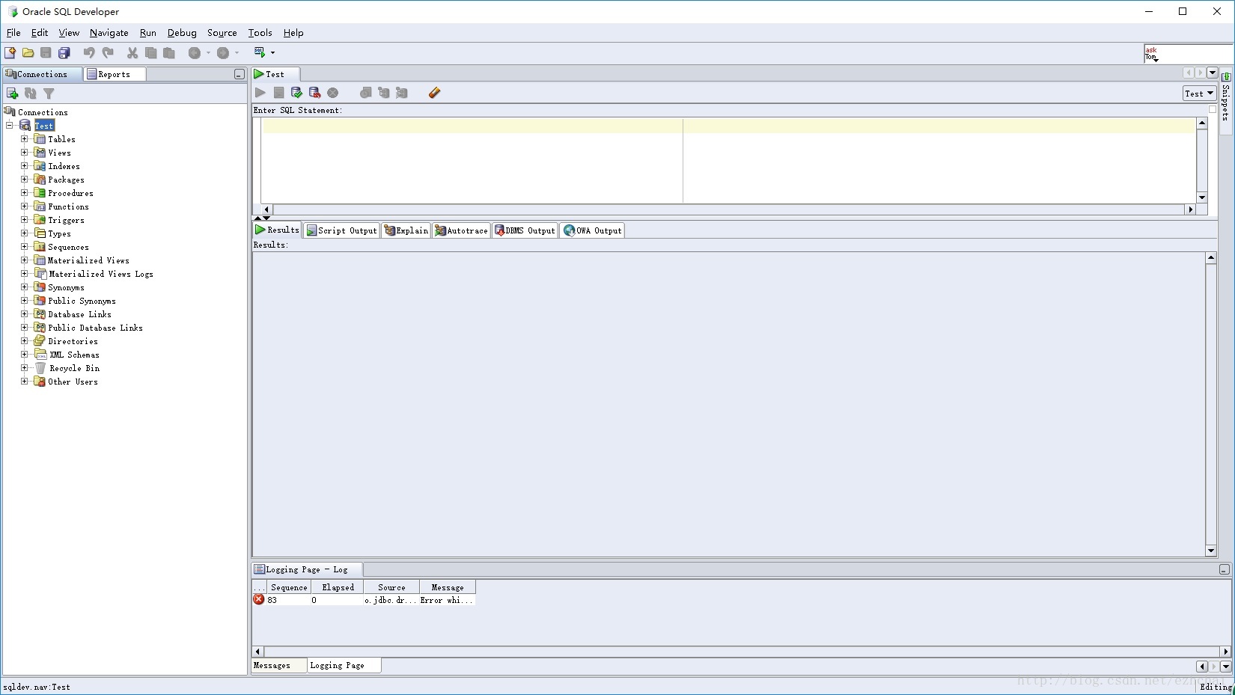Run script icon in worksheet toolbar

pyautogui.click(x=278, y=93)
